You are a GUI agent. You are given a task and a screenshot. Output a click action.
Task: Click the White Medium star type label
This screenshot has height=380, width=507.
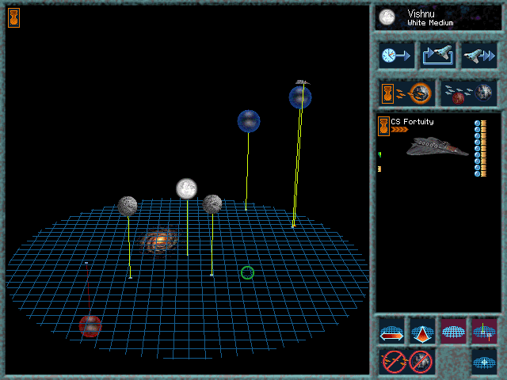[430, 23]
